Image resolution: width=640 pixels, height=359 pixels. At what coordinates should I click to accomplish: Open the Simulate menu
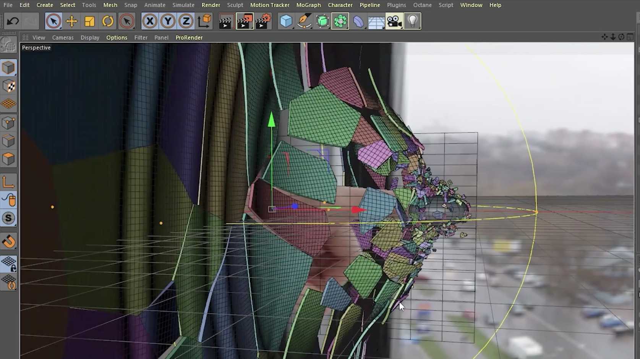click(183, 5)
